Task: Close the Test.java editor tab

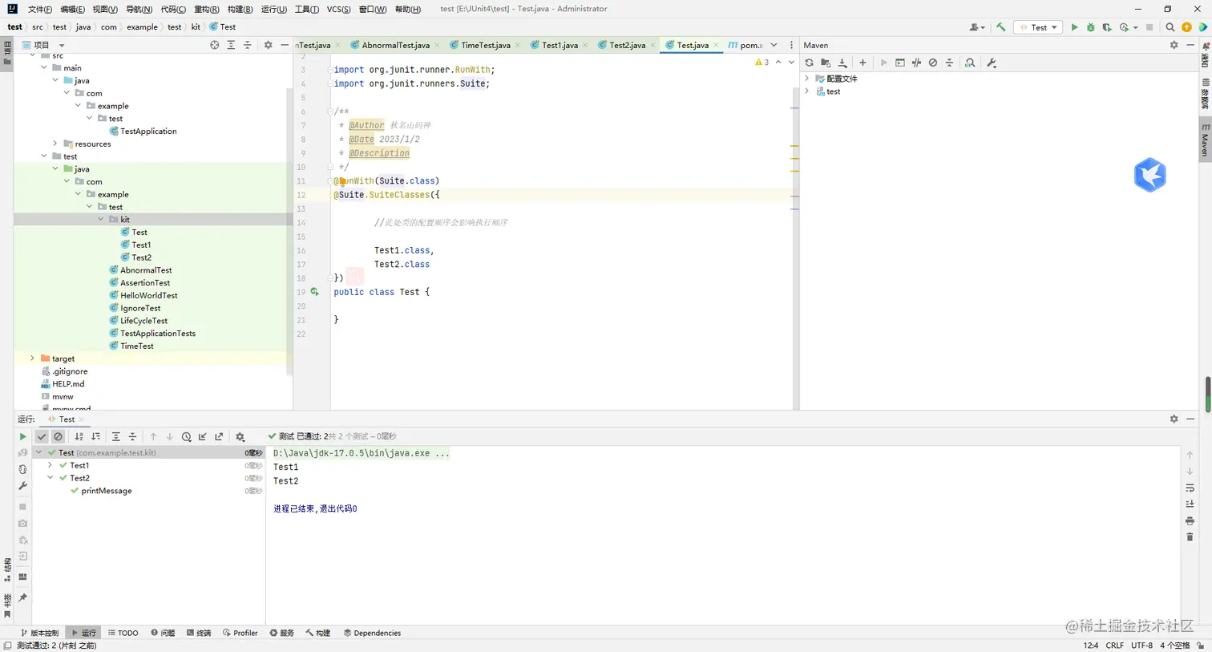Action: (716, 45)
